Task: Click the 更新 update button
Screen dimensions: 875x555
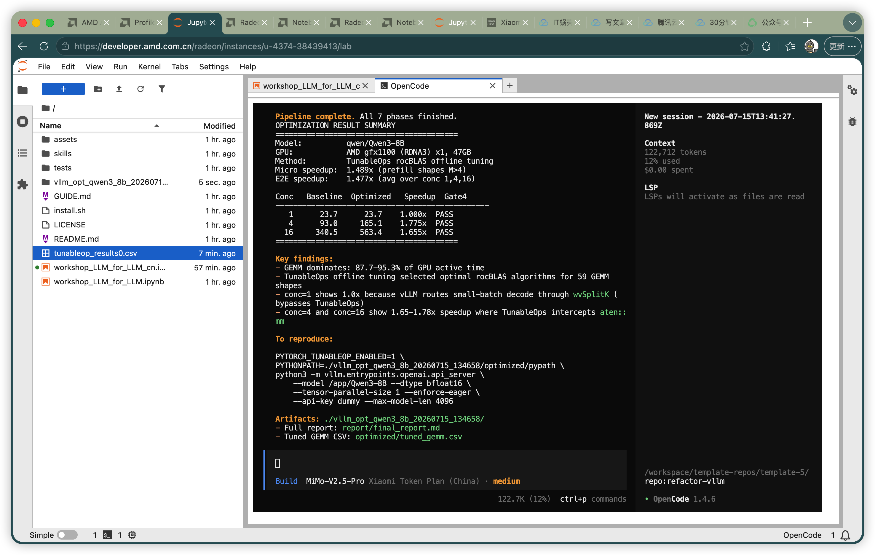Action: 842,46
